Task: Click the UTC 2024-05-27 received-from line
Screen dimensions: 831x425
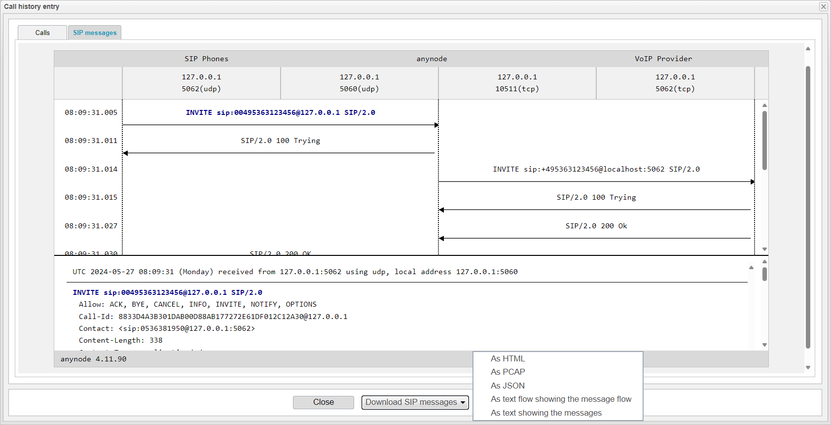Action: 295,272
